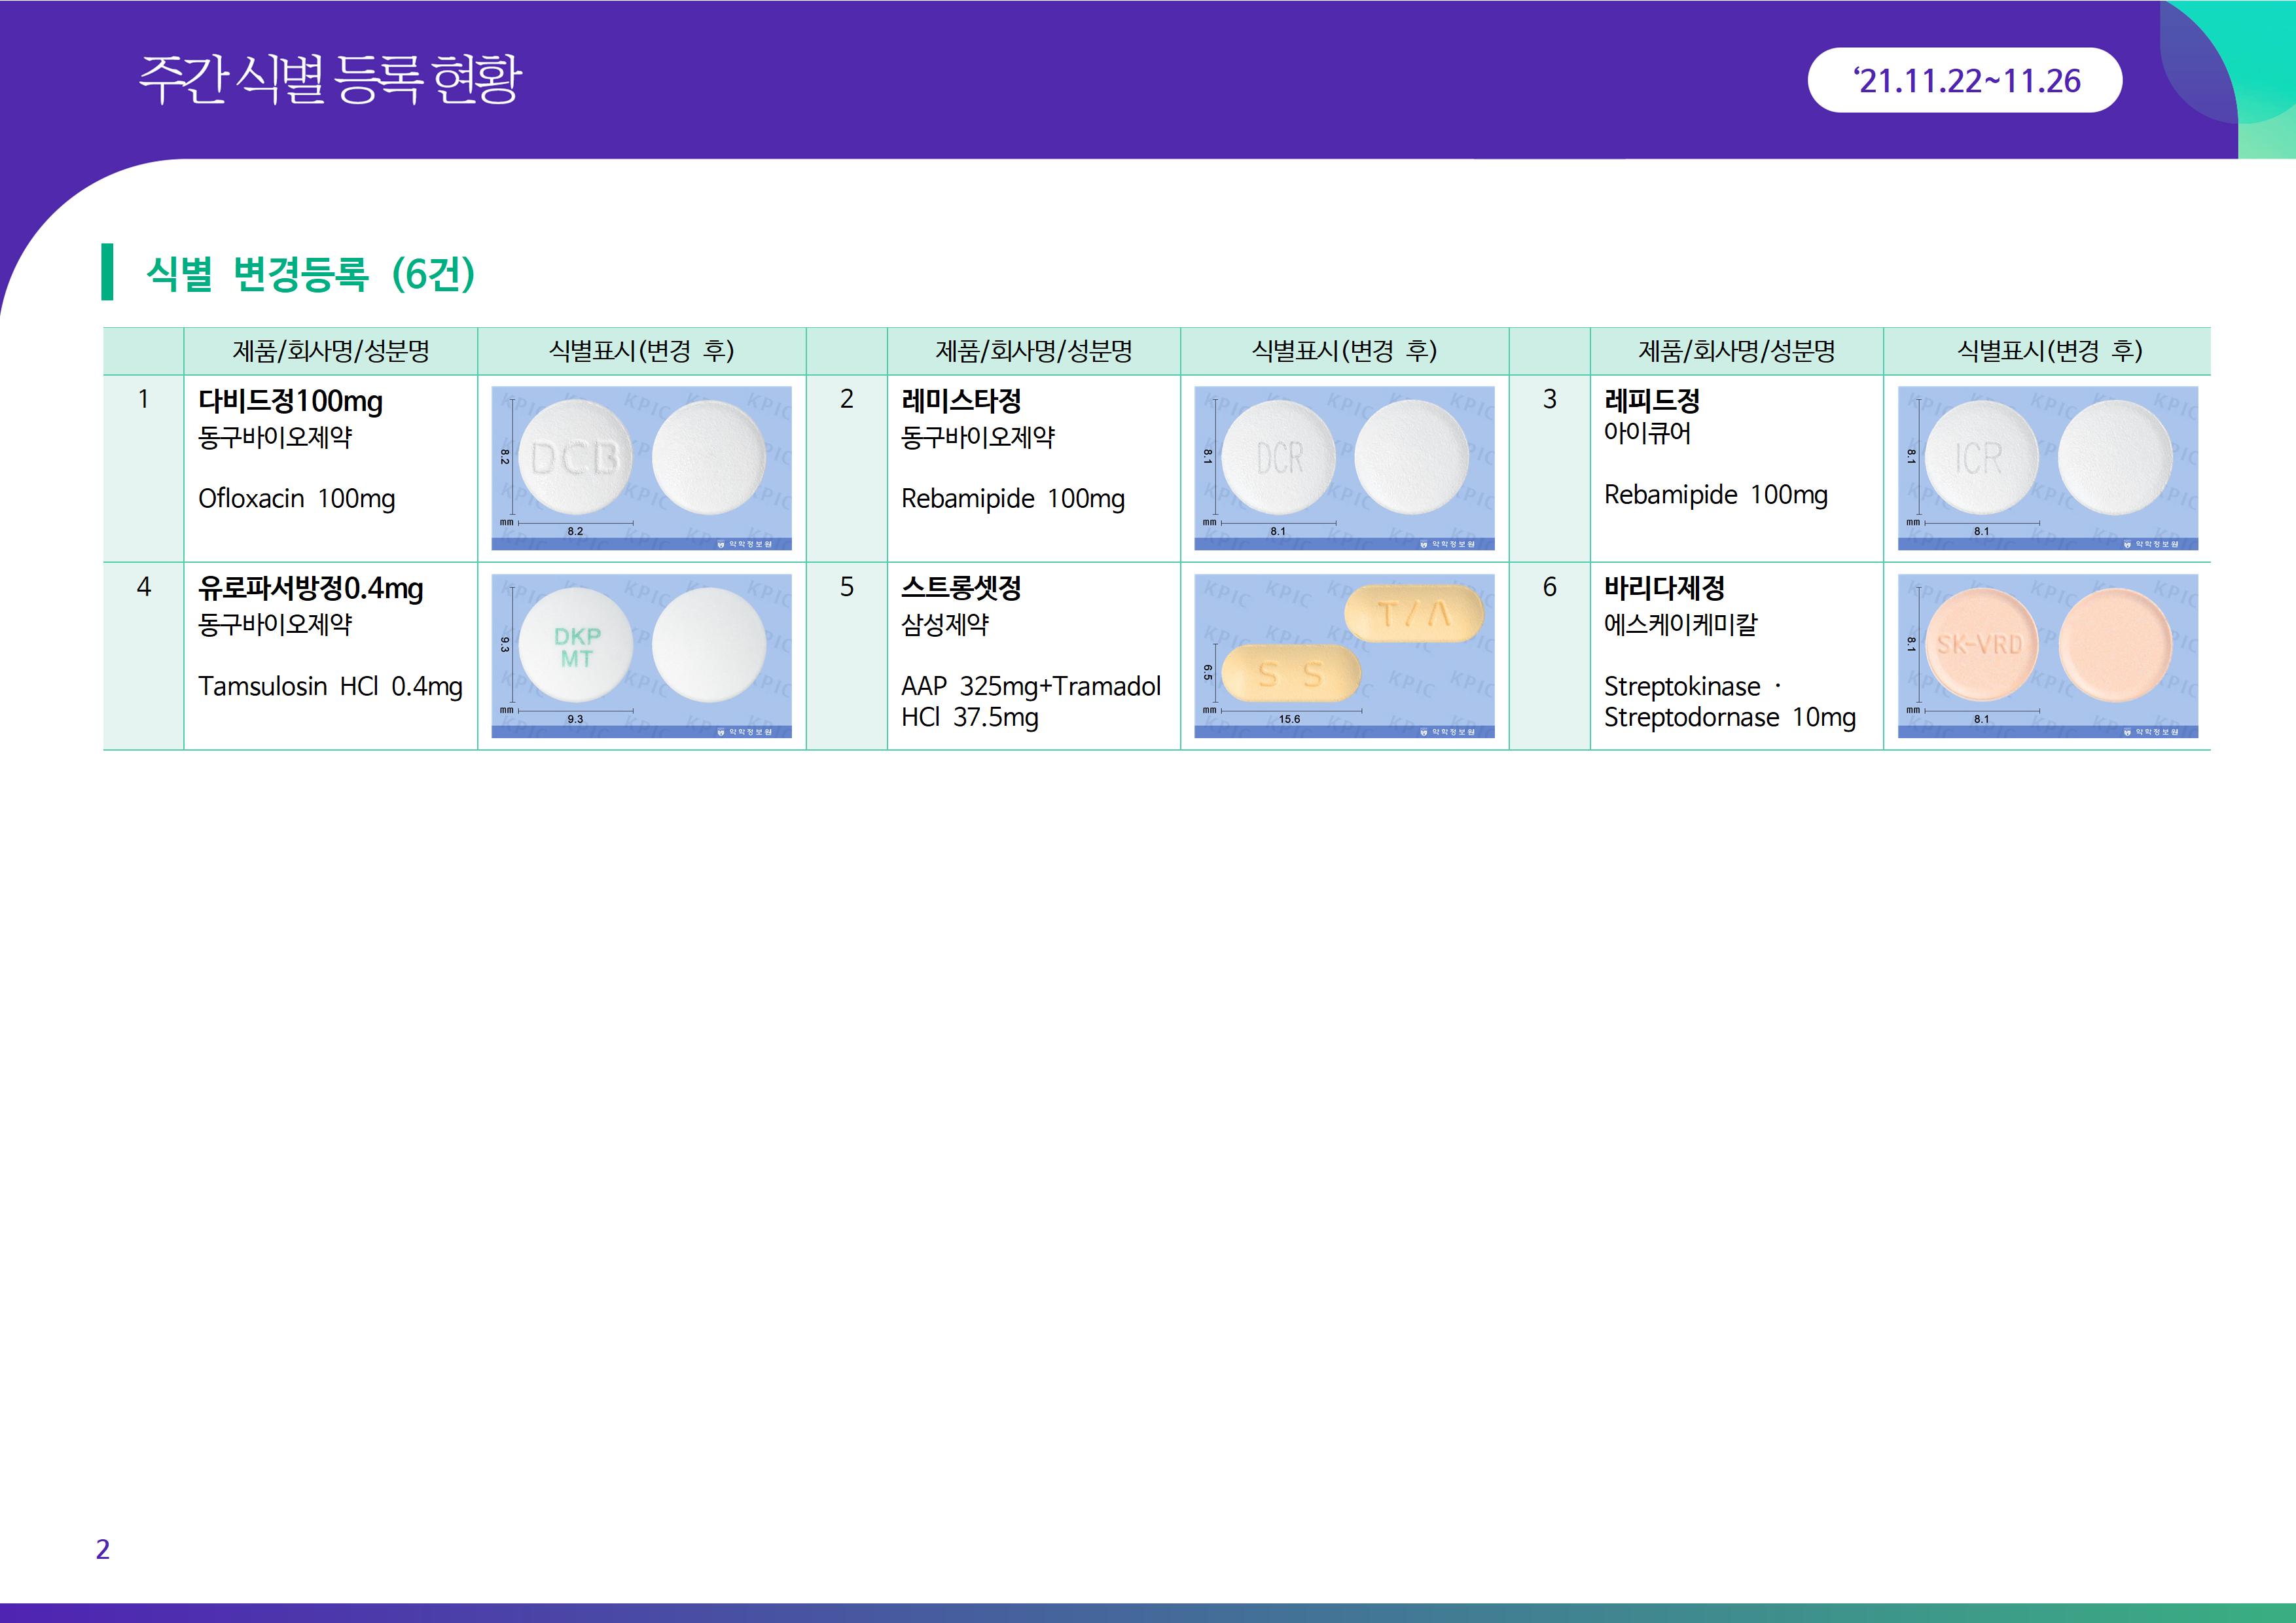Image resolution: width=2296 pixels, height=1623 pixels.
Task: Click the yellow T/A capsule-shaped tablet
Action: click(1414, 613)
